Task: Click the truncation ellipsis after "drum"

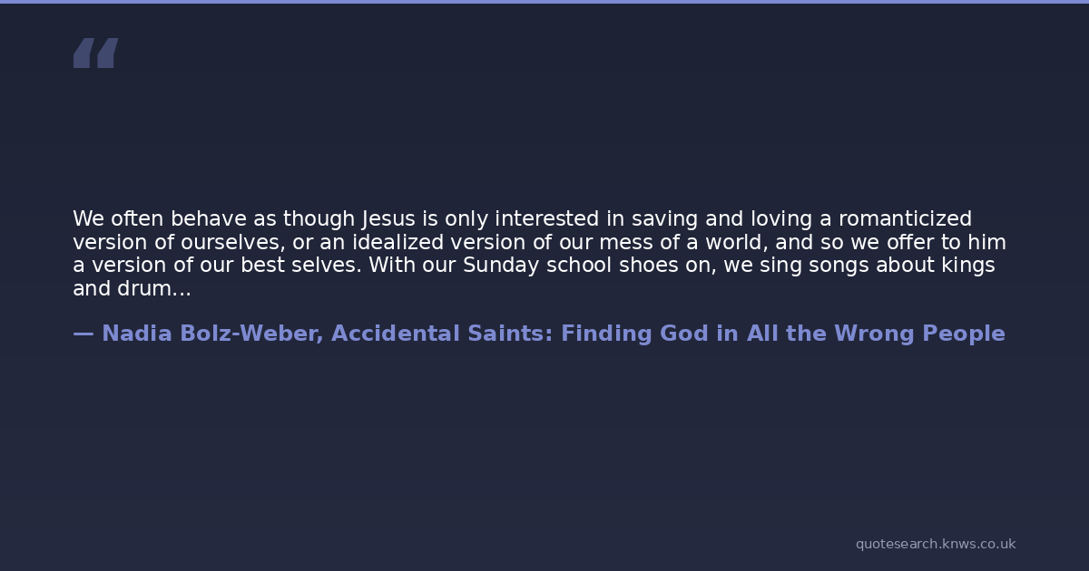Action: pos(181,290)
